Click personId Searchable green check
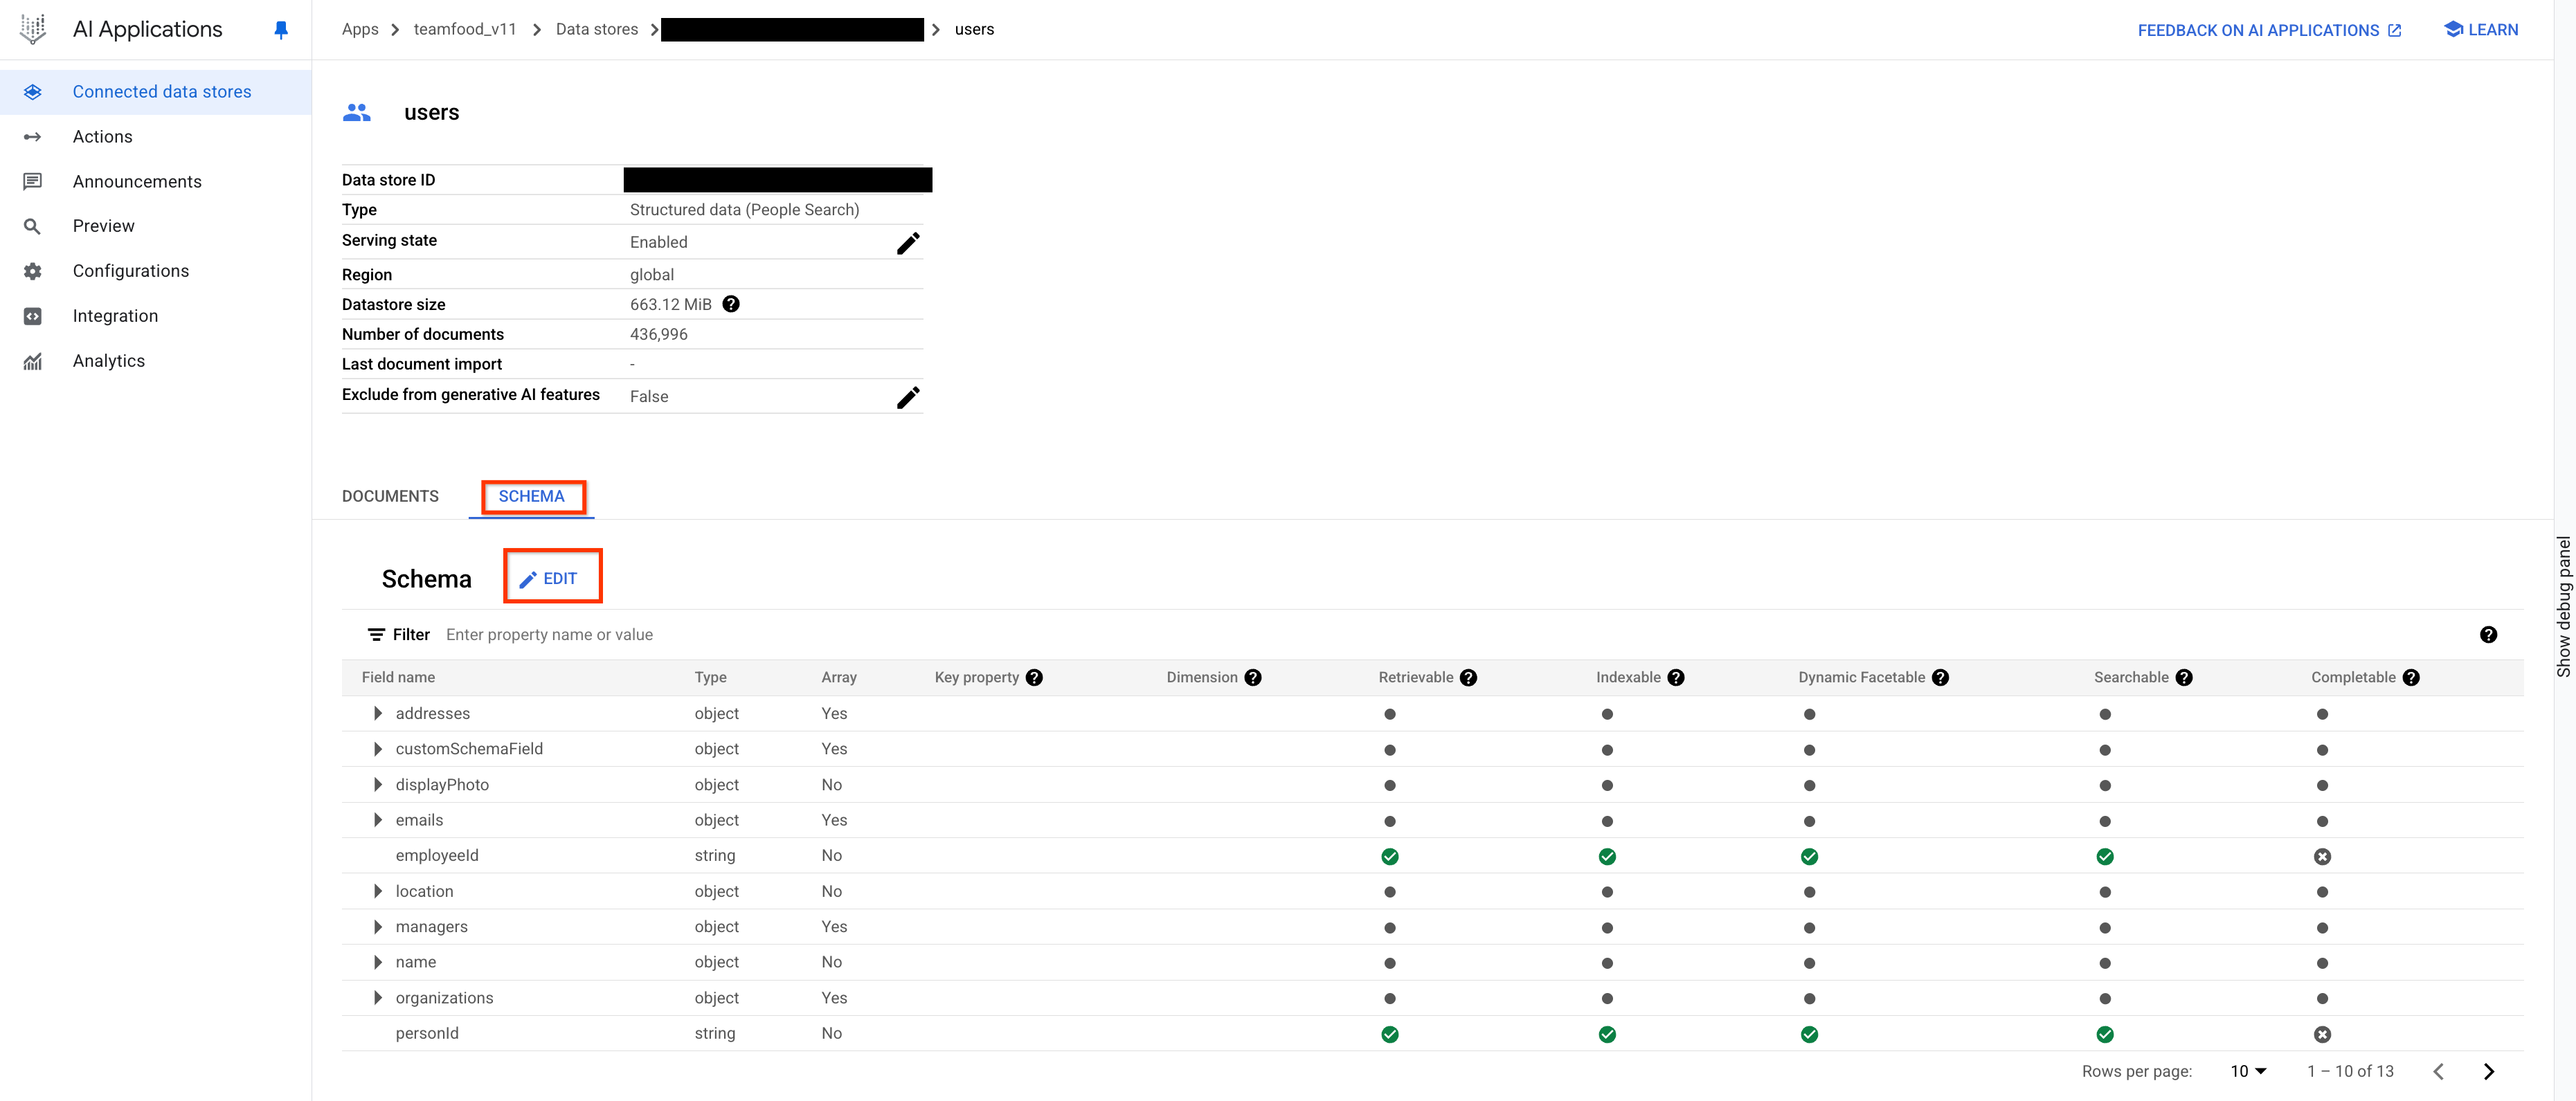Viewport: 2576px width, 1101px height. point(2105,1035)
